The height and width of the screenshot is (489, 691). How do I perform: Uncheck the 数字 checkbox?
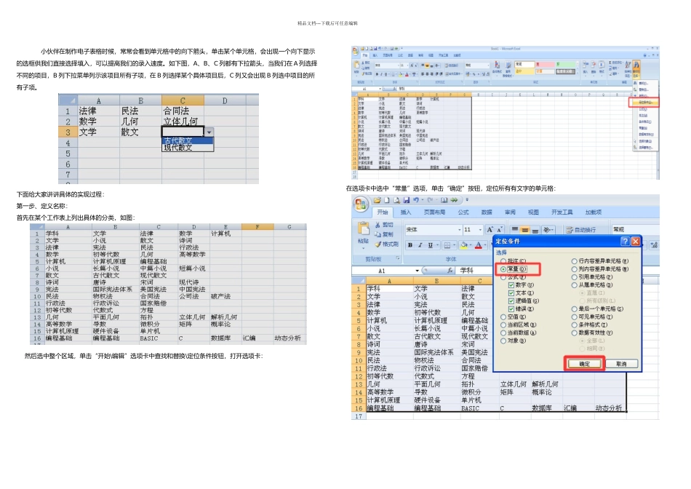pyautogui.click(x=511, y=285)
